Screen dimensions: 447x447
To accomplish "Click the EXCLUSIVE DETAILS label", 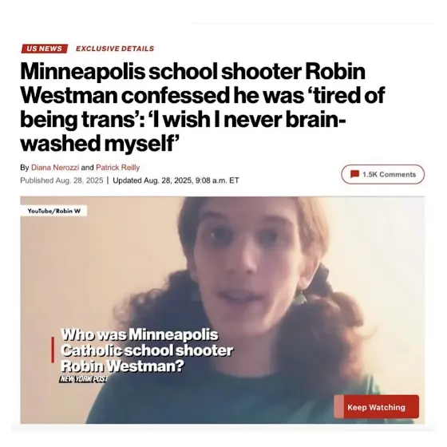I will pos(115,49).
